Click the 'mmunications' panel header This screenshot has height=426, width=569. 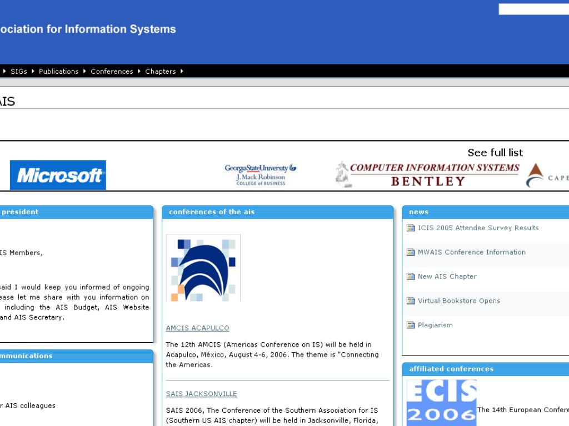77,356
